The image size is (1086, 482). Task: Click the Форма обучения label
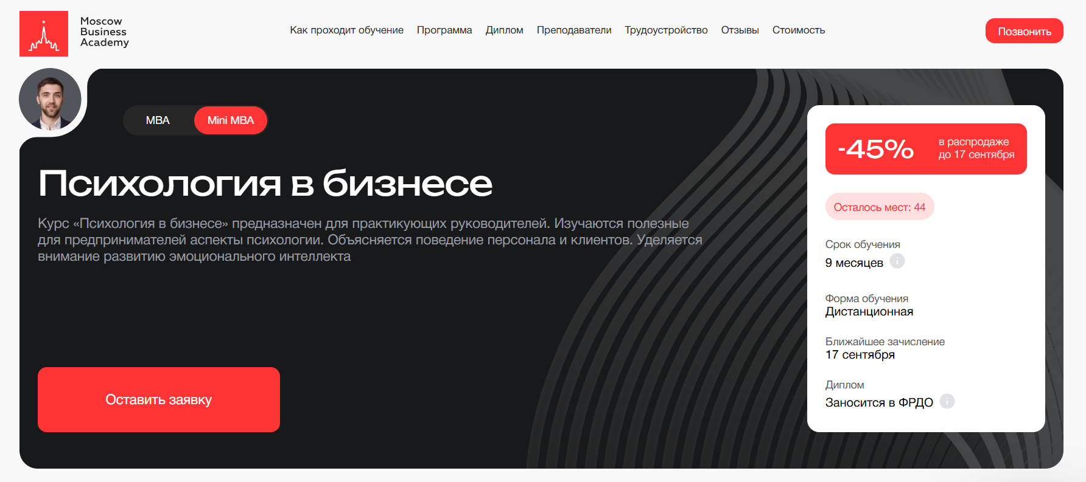(867, 298)
